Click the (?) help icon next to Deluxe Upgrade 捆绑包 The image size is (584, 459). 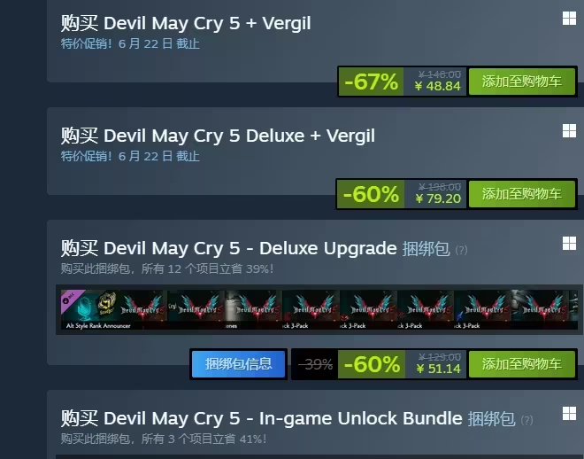(x=461, y=250)
